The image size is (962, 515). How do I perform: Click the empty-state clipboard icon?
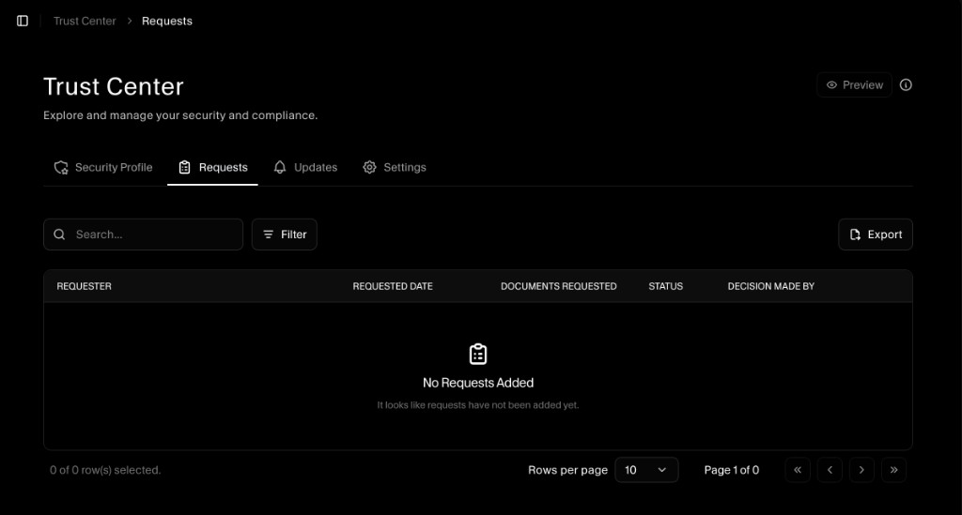(478, 354)
